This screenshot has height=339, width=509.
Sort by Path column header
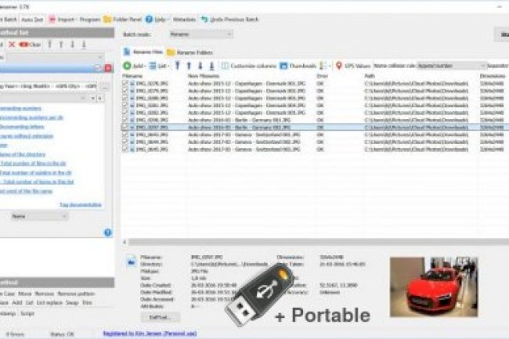[370, 76]
